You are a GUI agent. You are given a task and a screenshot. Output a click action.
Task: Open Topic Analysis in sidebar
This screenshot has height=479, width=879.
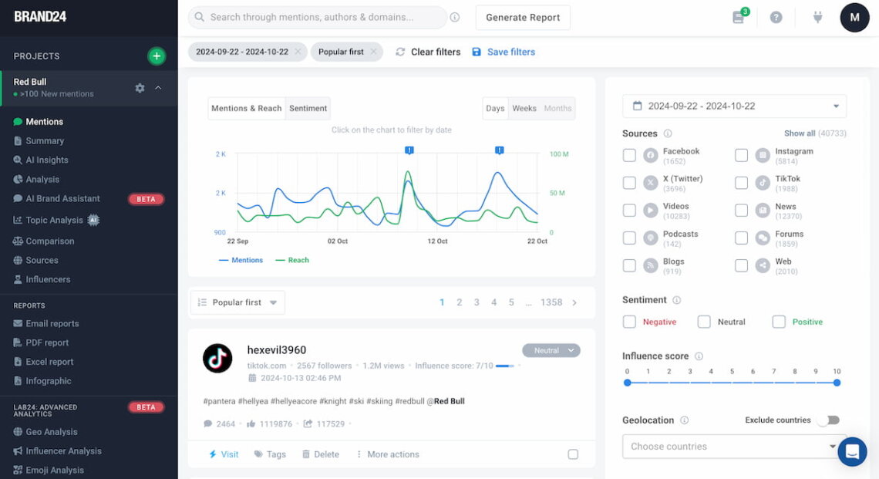point(55,221)
